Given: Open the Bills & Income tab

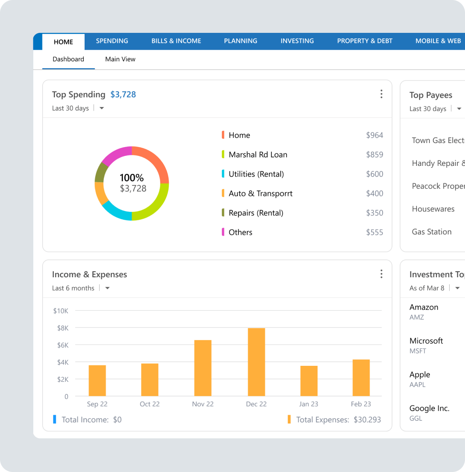Looking at the screenshot, I should pos(176,41).
